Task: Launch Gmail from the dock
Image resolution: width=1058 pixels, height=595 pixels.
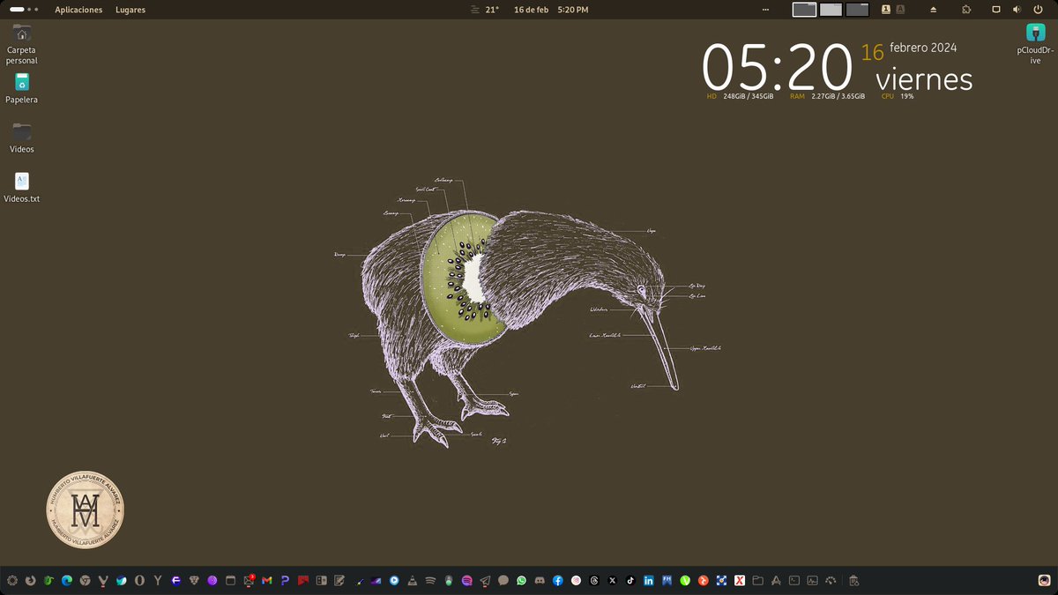Action: point(267,581)
